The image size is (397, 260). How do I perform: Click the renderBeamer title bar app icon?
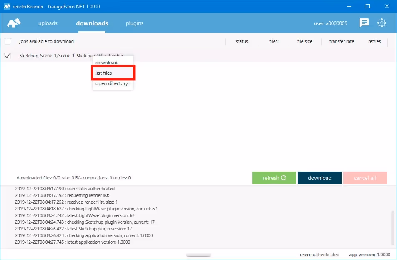point(7,6)
